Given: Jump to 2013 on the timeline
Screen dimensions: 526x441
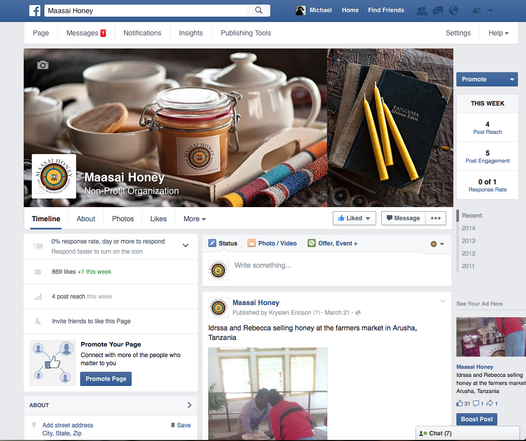Looking at the screenshot, I should tap(469, 240).
